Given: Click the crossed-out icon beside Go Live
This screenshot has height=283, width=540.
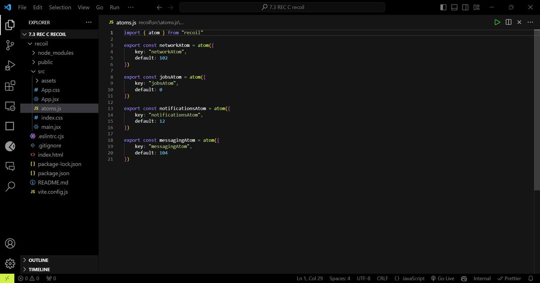Looking at the screenshot, I should click(x=464, y=279).
